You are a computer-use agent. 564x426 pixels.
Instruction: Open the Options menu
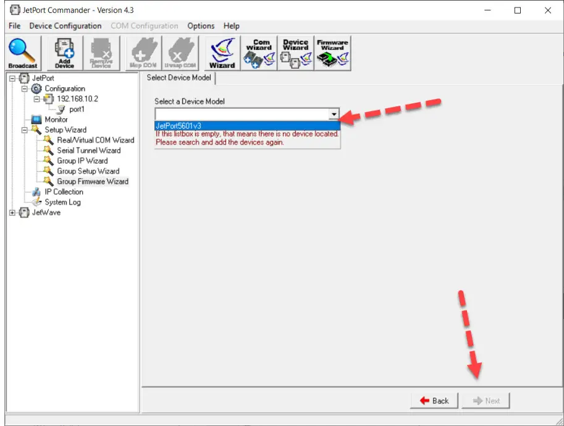(201, 26)
